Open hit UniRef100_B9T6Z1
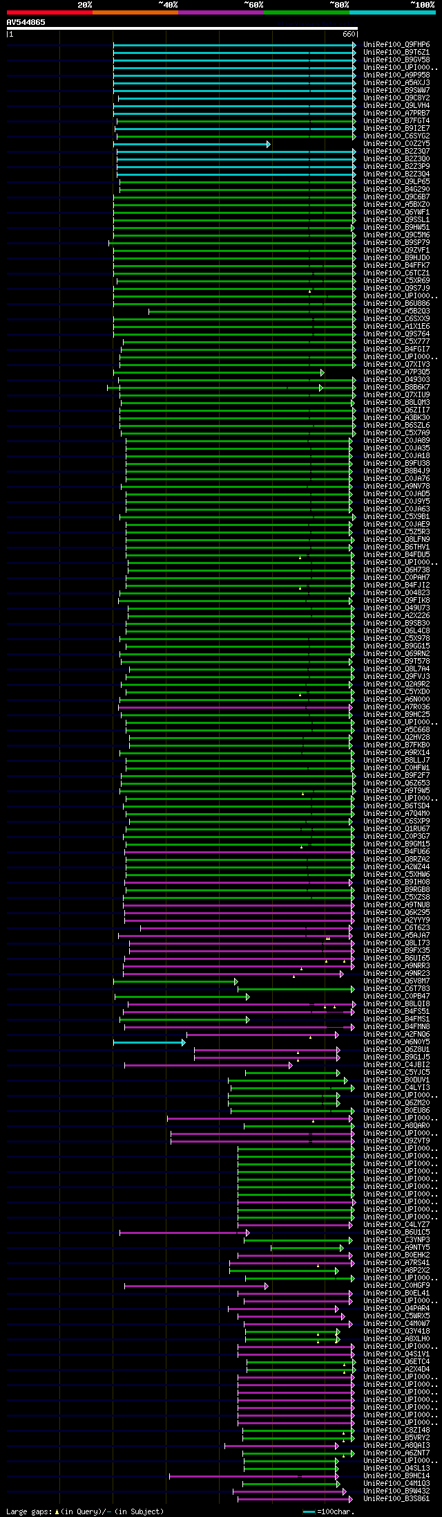The height and width of the screenshot is (1517, 442). point(396,53)
